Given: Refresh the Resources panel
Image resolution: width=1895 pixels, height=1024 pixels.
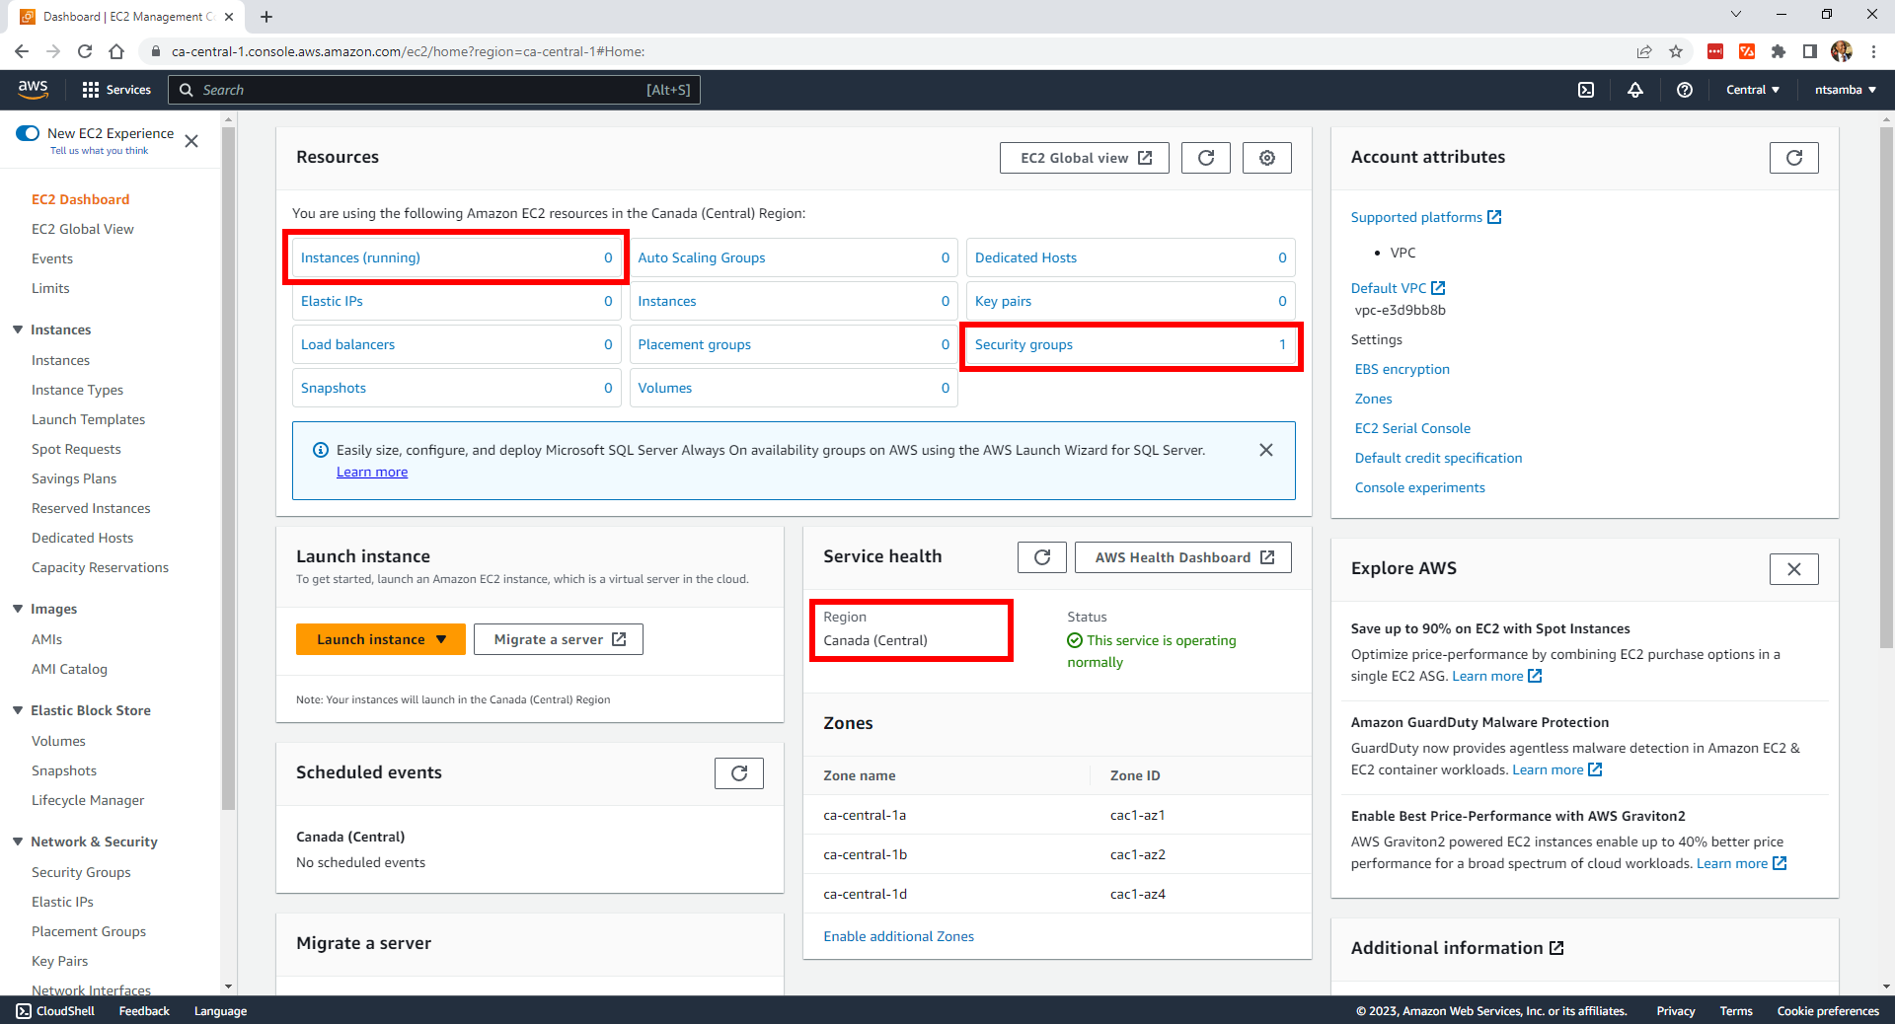Looking at the screenshot, I should (1205, 158).
